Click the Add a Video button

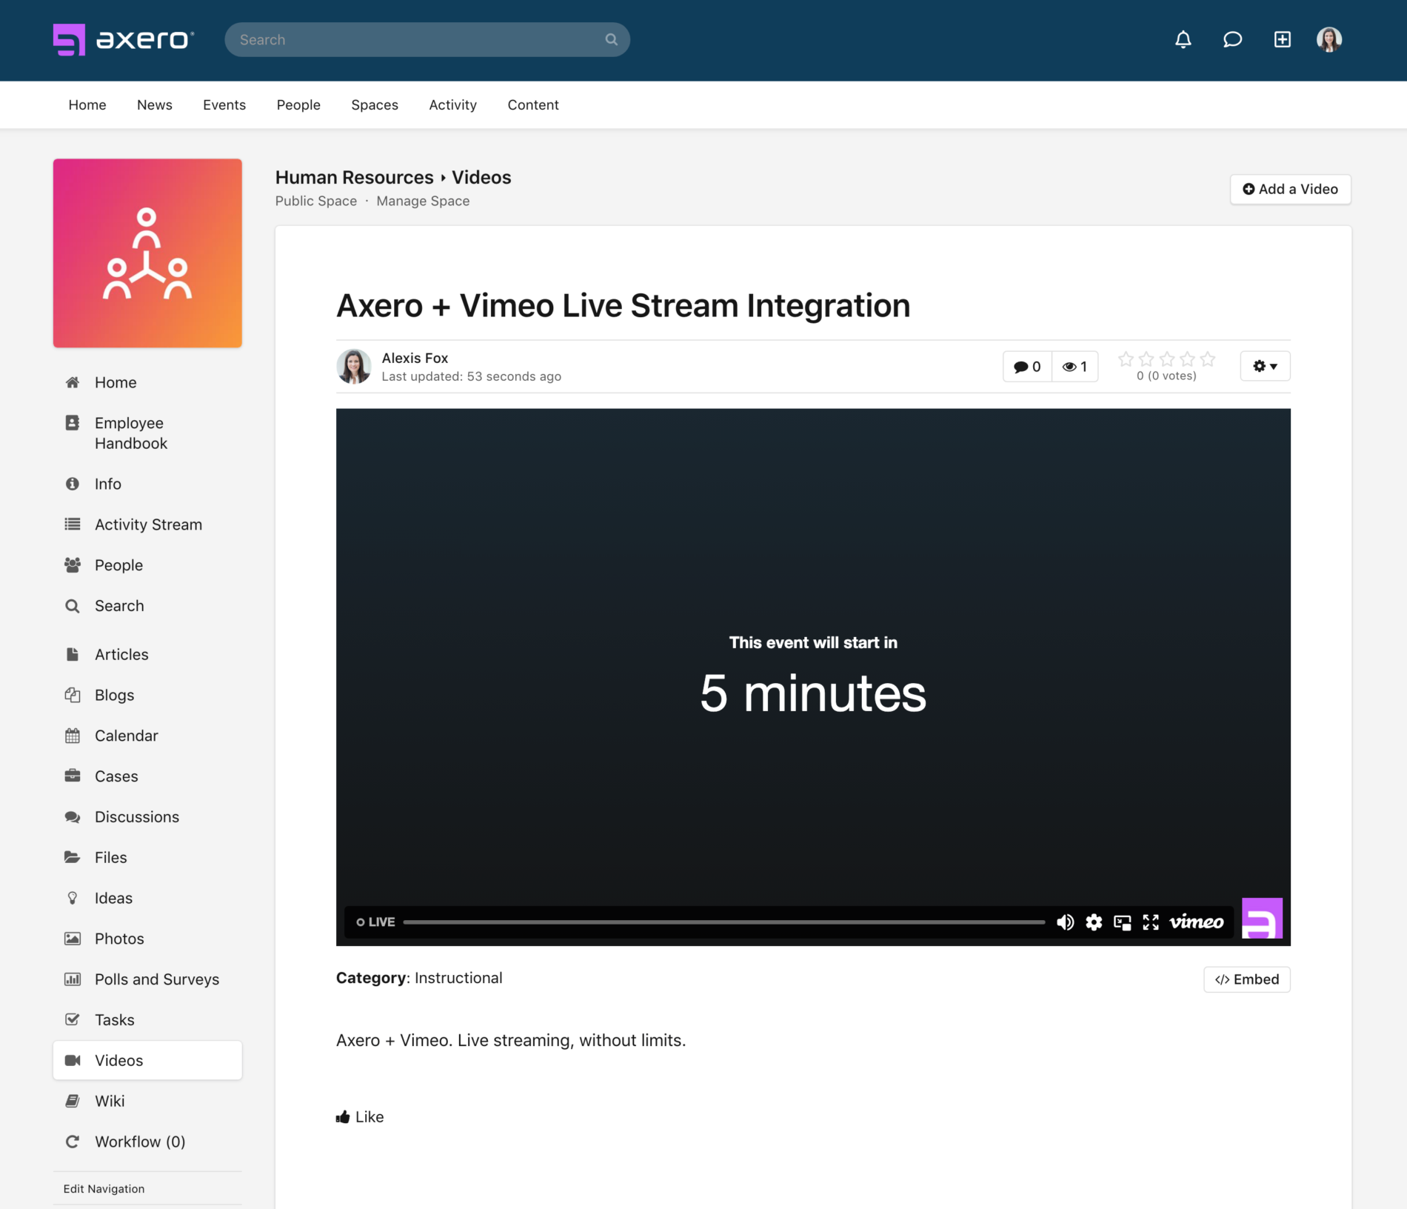(1290, 189)
